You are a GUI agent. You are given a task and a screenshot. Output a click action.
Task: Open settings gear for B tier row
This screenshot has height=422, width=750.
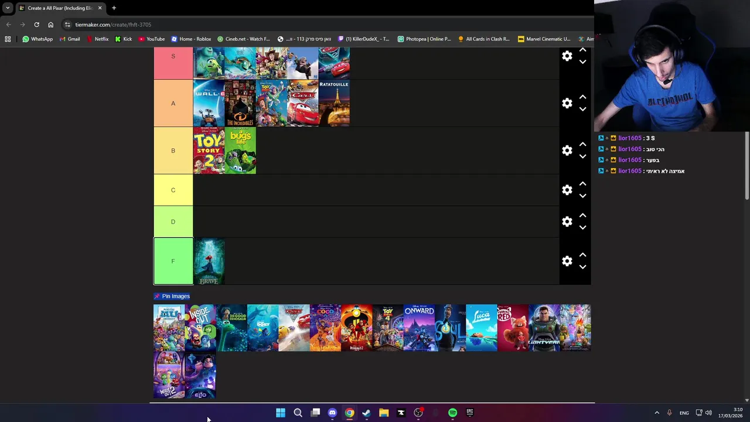point(567,151)
